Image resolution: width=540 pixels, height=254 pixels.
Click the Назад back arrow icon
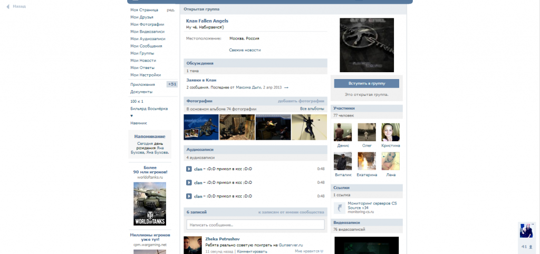click(8, 7)
